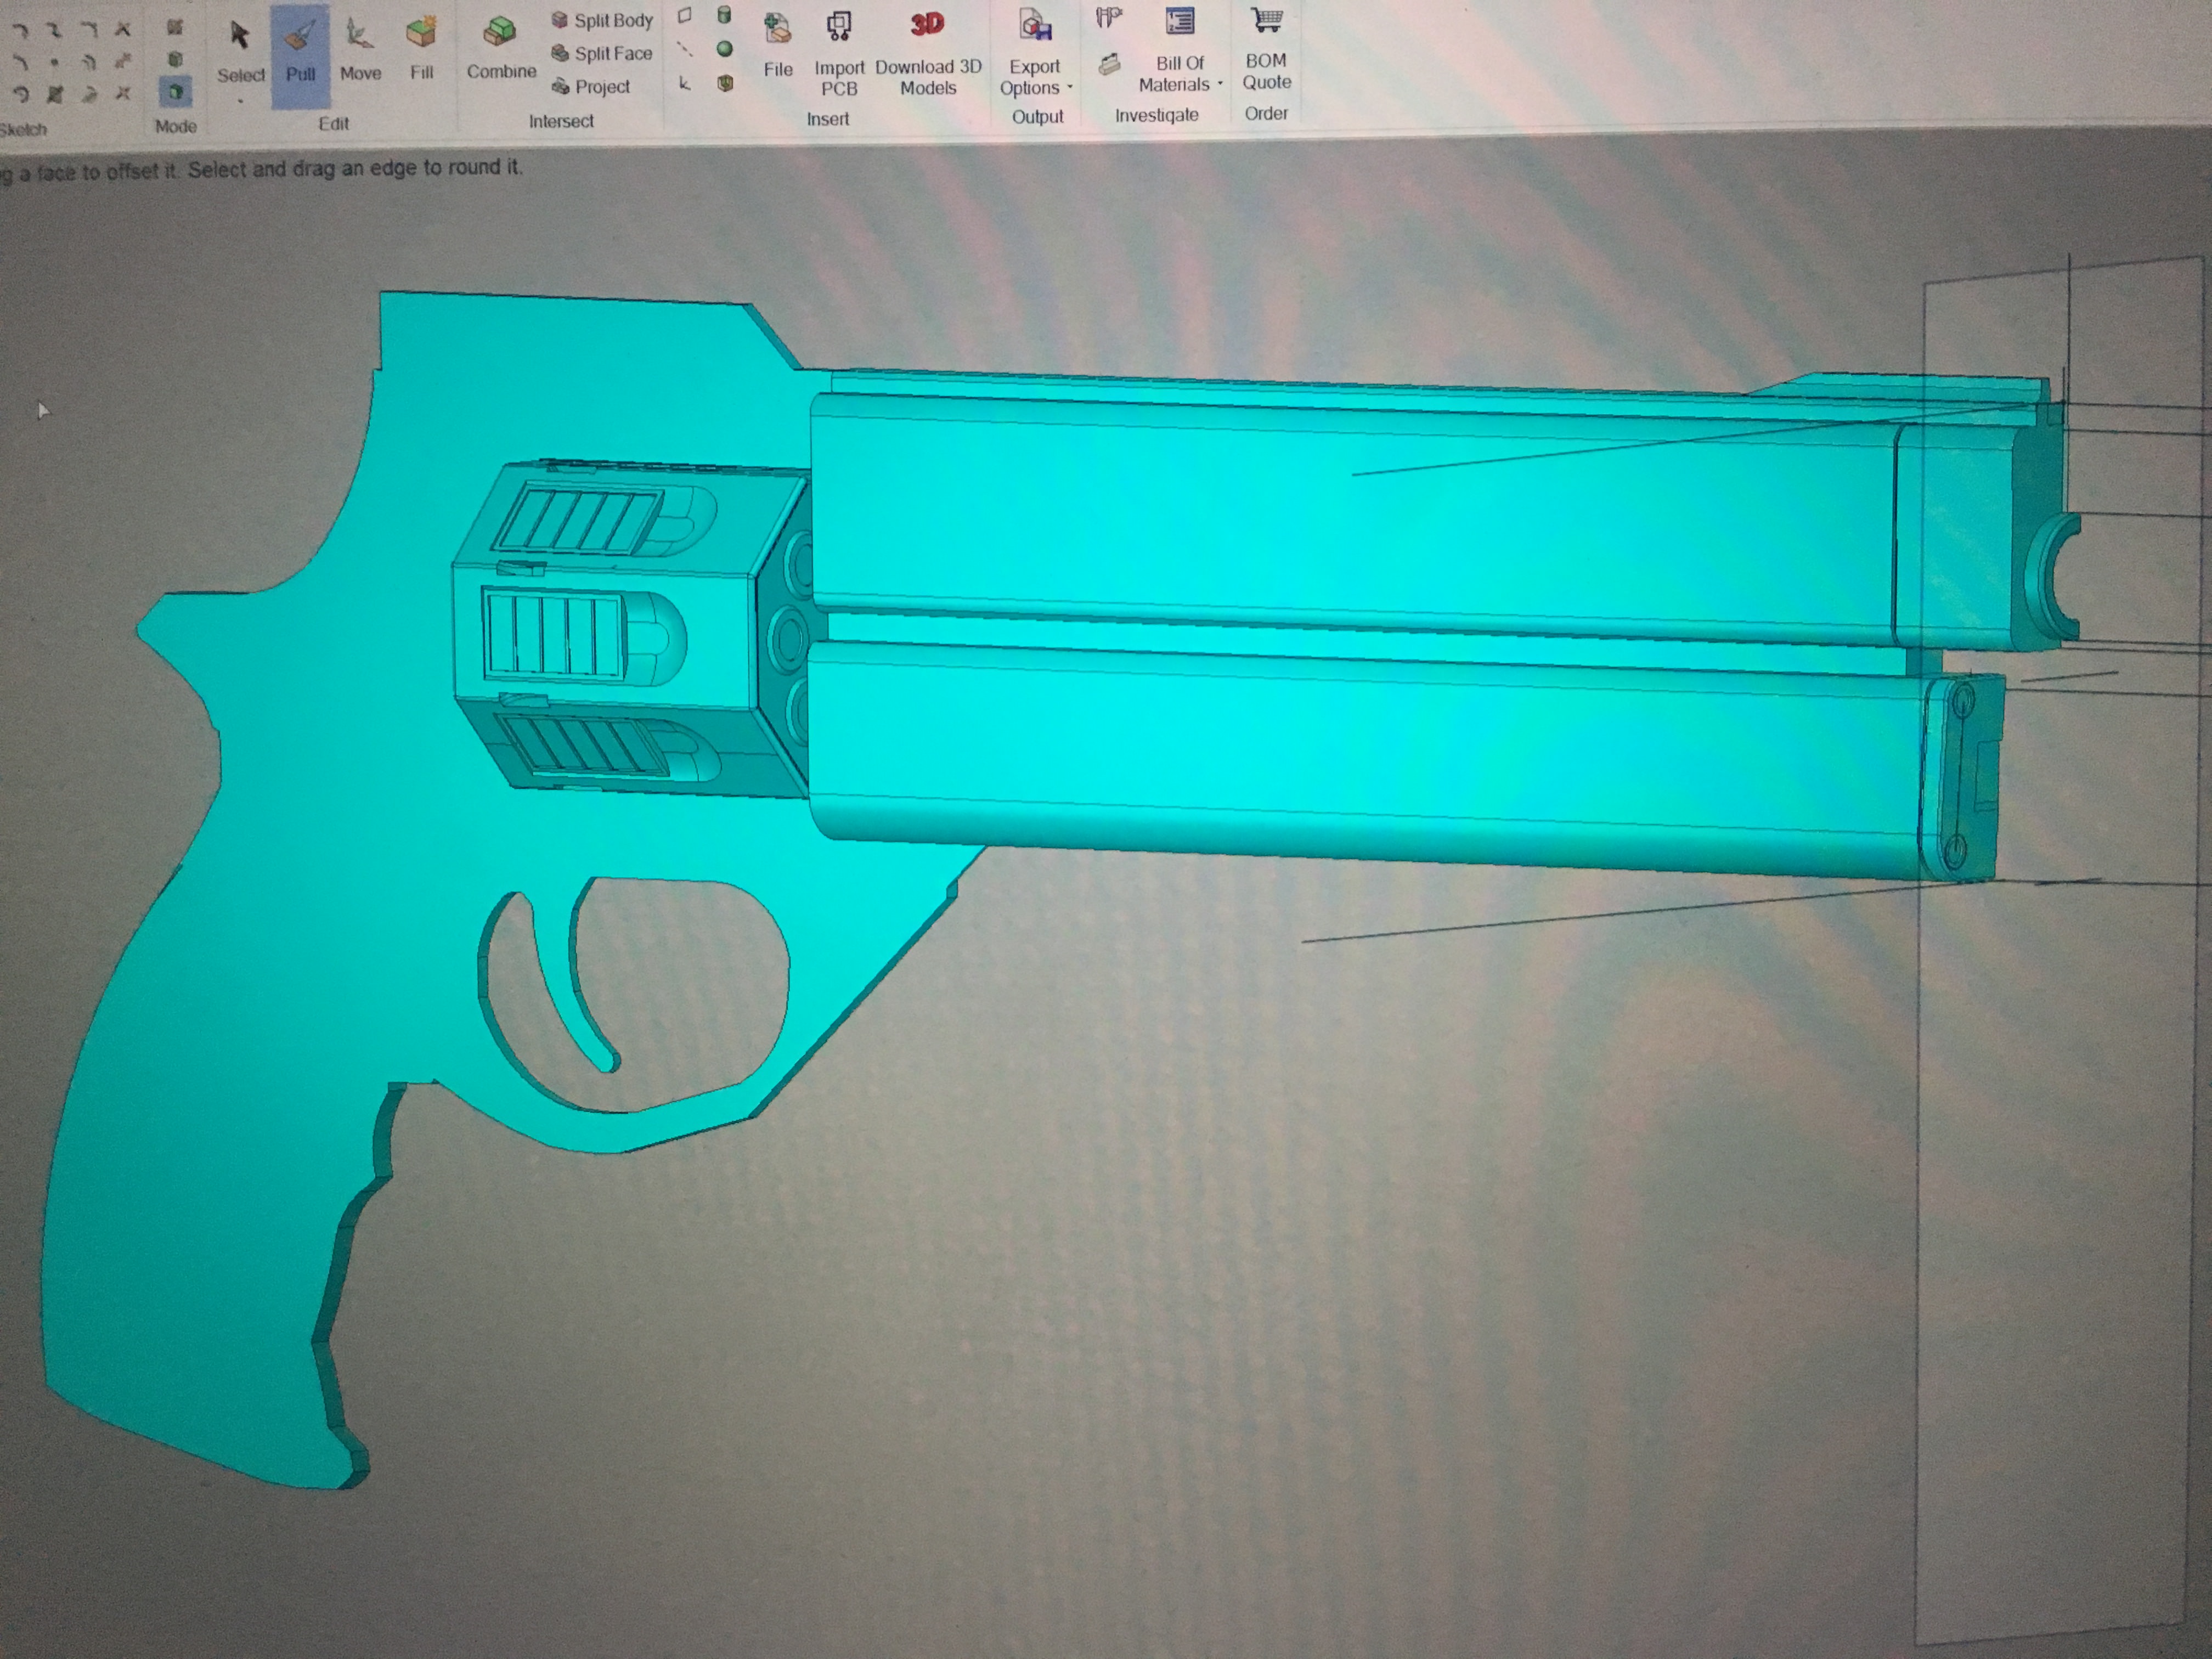Switch to Sketch mode icon
The image size is (2212, 1659).
[x=175, y=27]
